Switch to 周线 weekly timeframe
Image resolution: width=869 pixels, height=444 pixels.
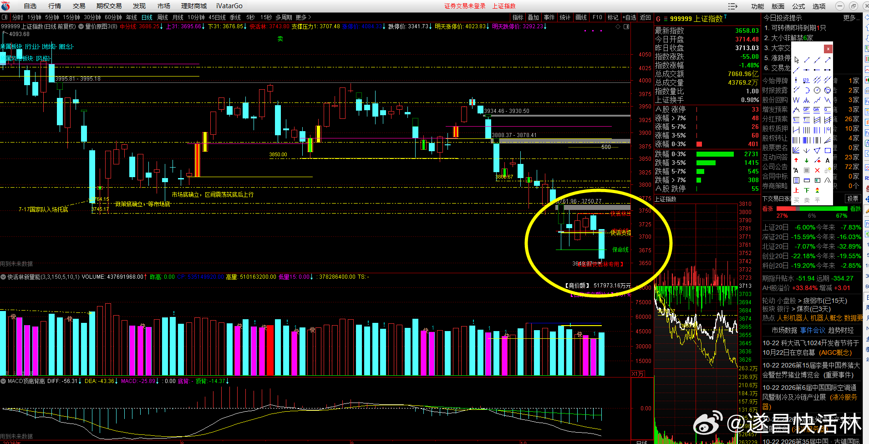click(163, 17)
